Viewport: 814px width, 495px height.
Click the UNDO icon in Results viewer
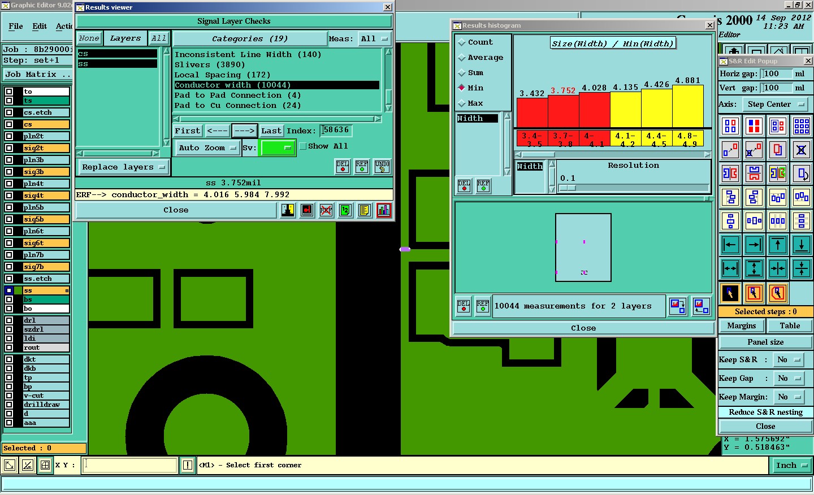382,167
